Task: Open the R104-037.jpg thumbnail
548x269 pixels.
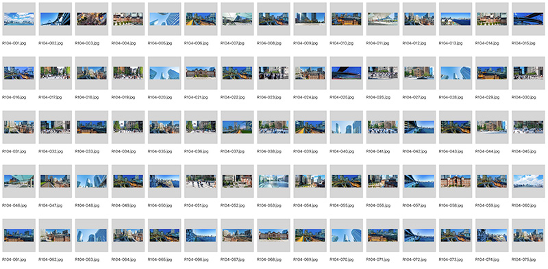Action: [237, 127]
